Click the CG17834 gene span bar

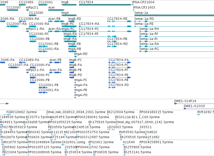point(105,5)
